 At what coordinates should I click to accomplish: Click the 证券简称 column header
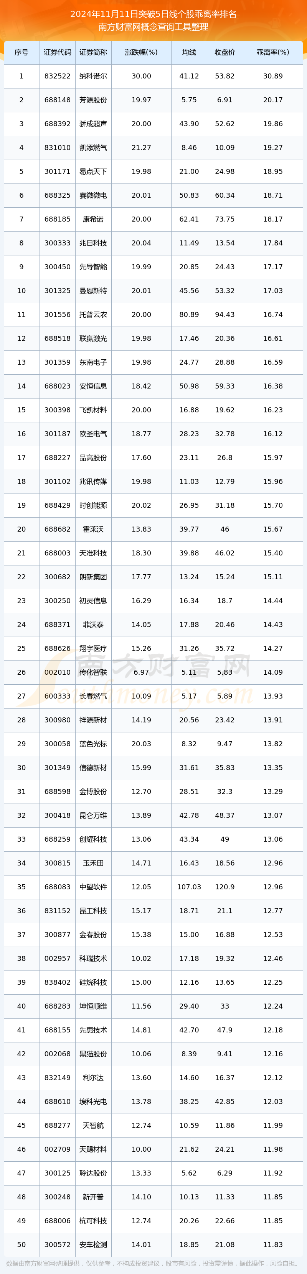pyautogui.click(x=93, y=52)
